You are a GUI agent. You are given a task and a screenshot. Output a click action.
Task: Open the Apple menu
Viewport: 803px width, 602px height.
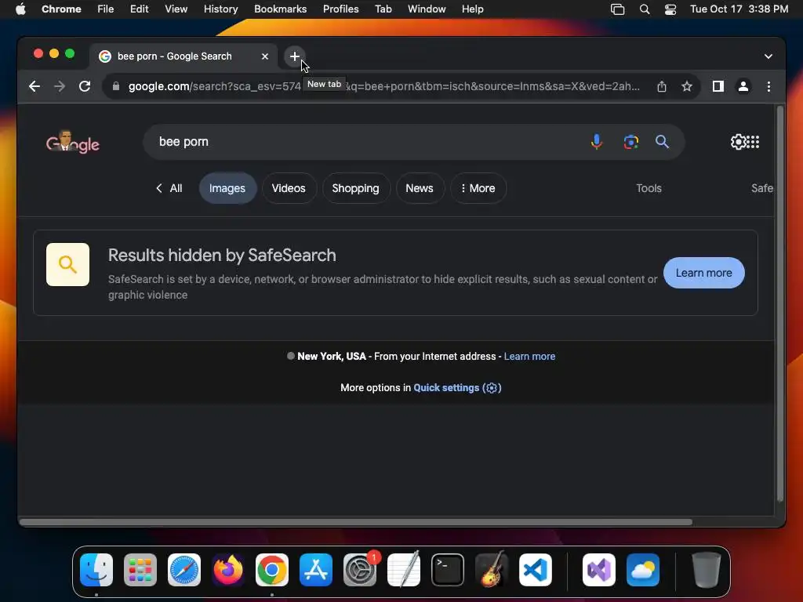click(20, 9)
